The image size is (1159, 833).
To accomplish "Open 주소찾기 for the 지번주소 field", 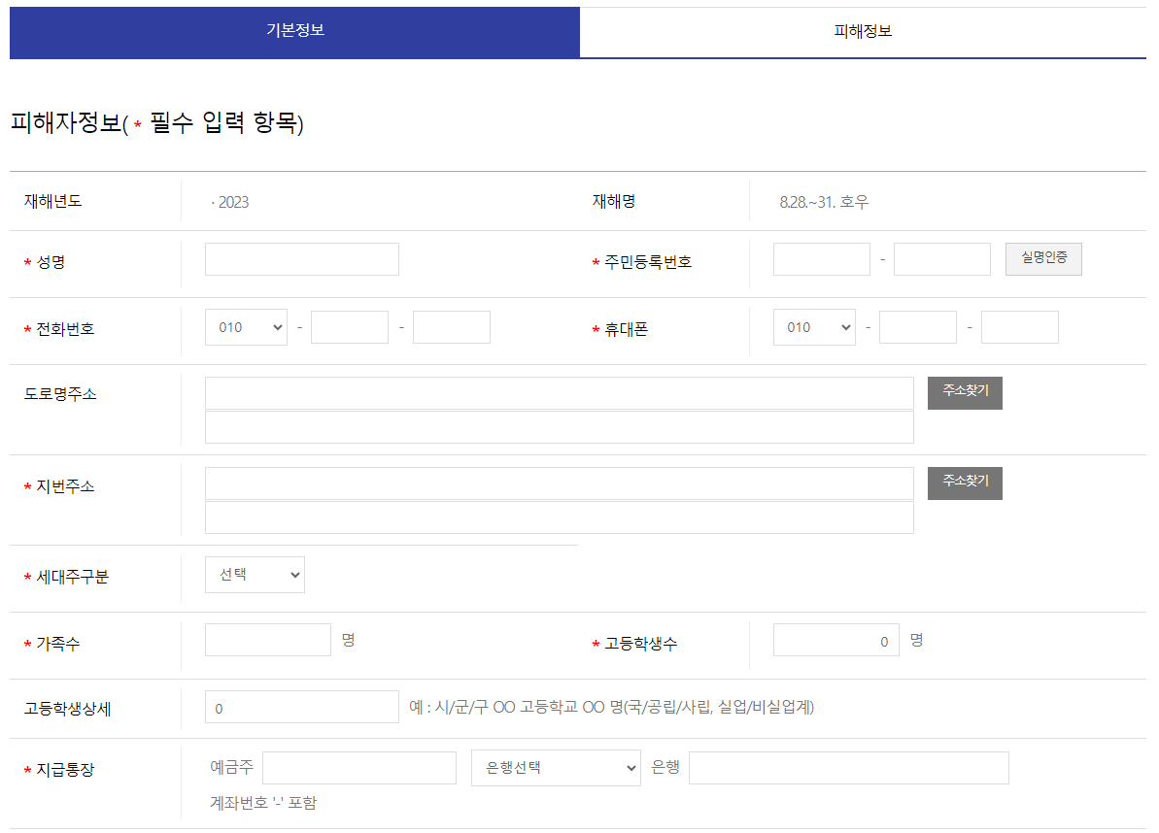I will (x=964, y=483).
